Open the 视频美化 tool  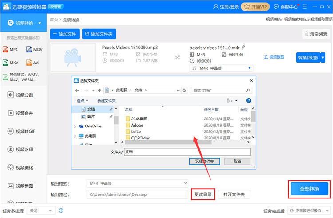[20, 167]
